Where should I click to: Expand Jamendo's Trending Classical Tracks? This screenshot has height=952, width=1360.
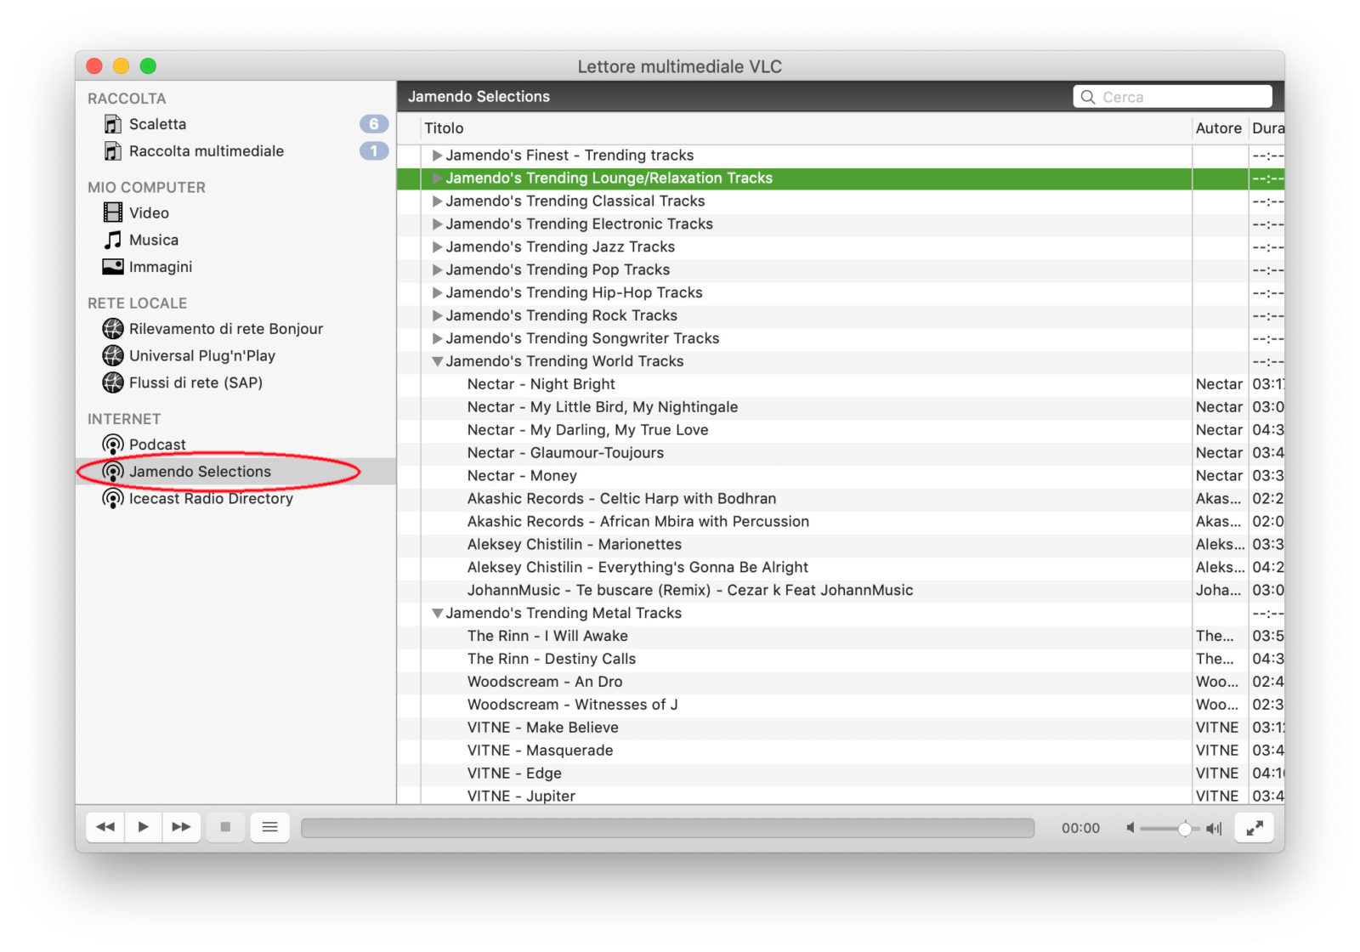(437, 201)
